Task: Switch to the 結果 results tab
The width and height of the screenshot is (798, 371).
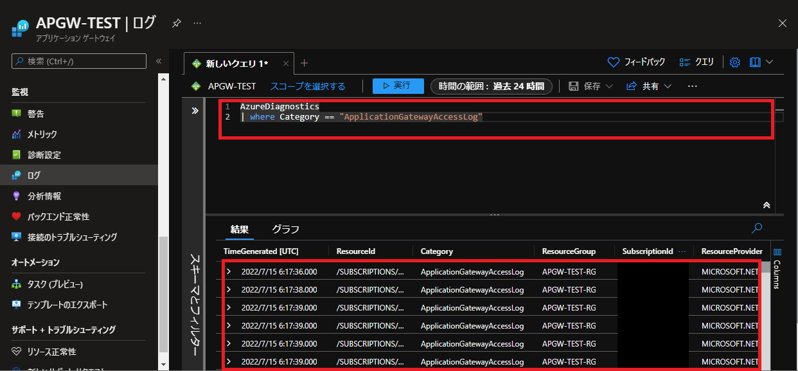Action: (x=240, y=229)
